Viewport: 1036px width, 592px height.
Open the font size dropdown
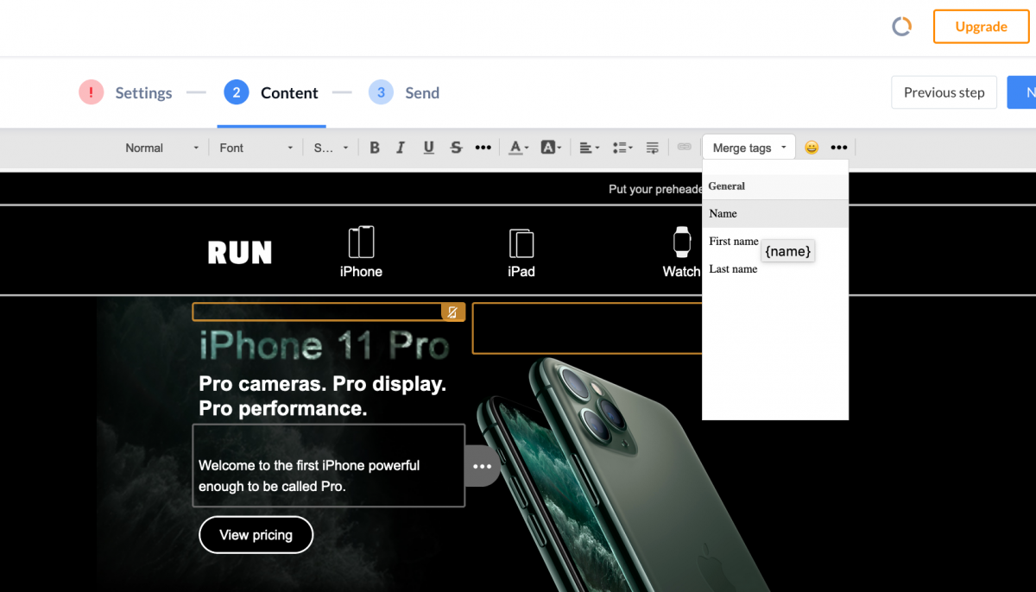pos(331,148)
